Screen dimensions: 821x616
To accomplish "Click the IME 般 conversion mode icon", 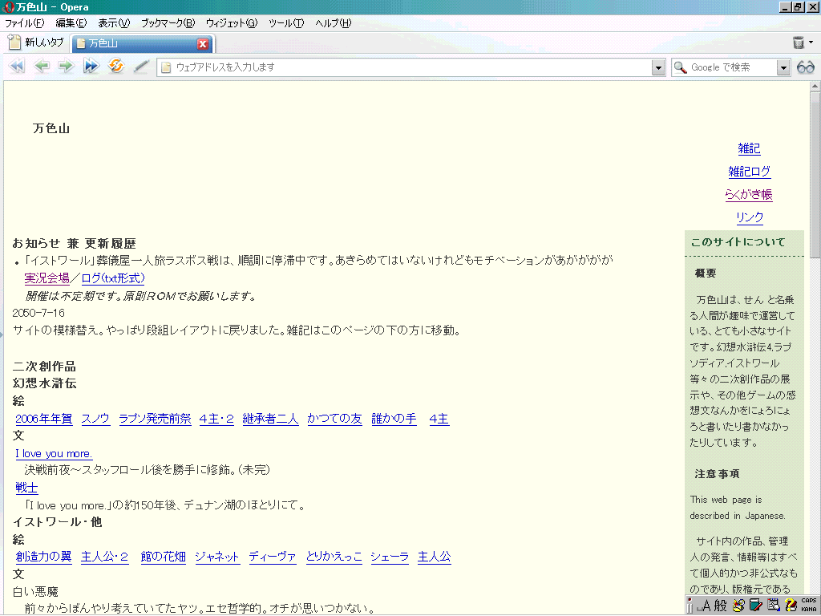I will pos(721,606).
